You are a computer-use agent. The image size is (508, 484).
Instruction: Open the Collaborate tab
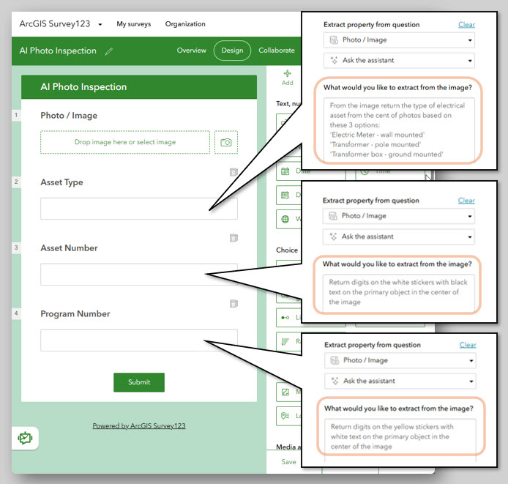click(277, 51)
